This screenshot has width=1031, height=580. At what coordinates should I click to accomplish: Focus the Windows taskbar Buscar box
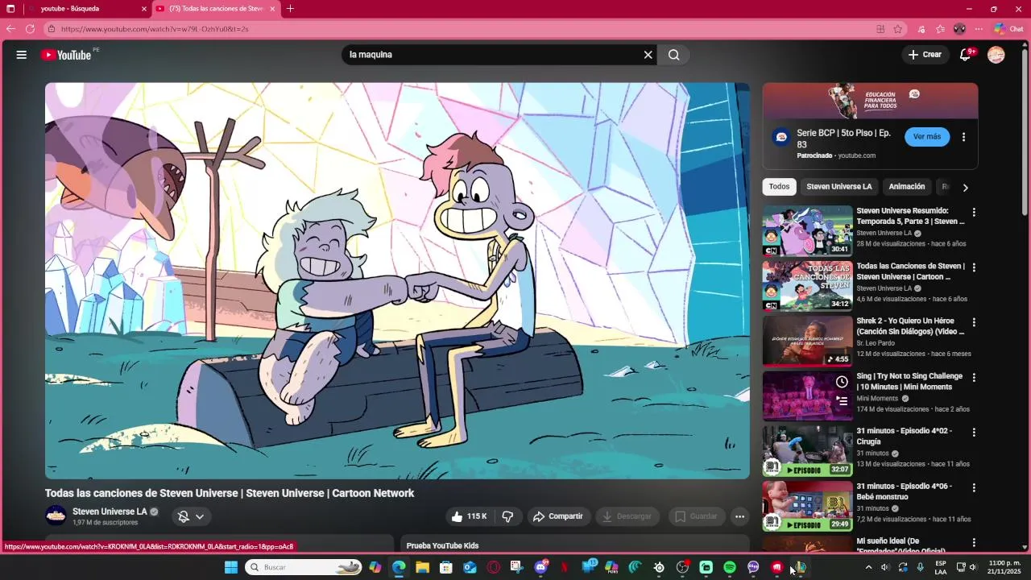[x=303, y=567]
